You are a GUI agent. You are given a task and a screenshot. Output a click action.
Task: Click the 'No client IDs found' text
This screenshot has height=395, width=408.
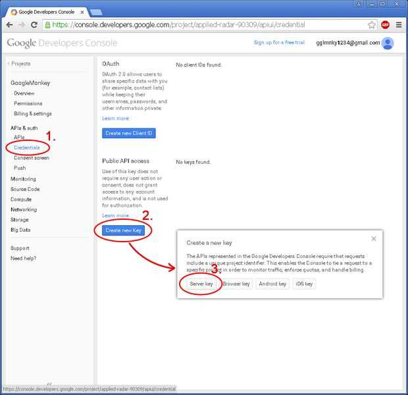click(x=198, y=65)
